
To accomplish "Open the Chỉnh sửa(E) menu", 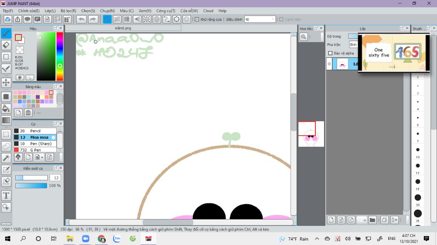I will pos(29,11).
